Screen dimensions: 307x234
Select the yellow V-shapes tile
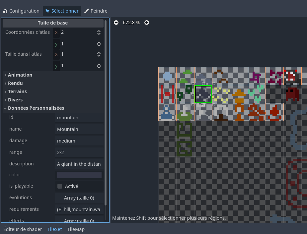point(221,94)
